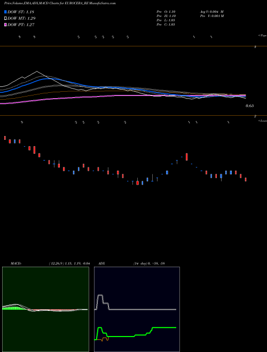Viewport: 267px width, 352px height.
Task: Select the 'DOW MT: 1.29' legend text
Action: pos(21,19)
